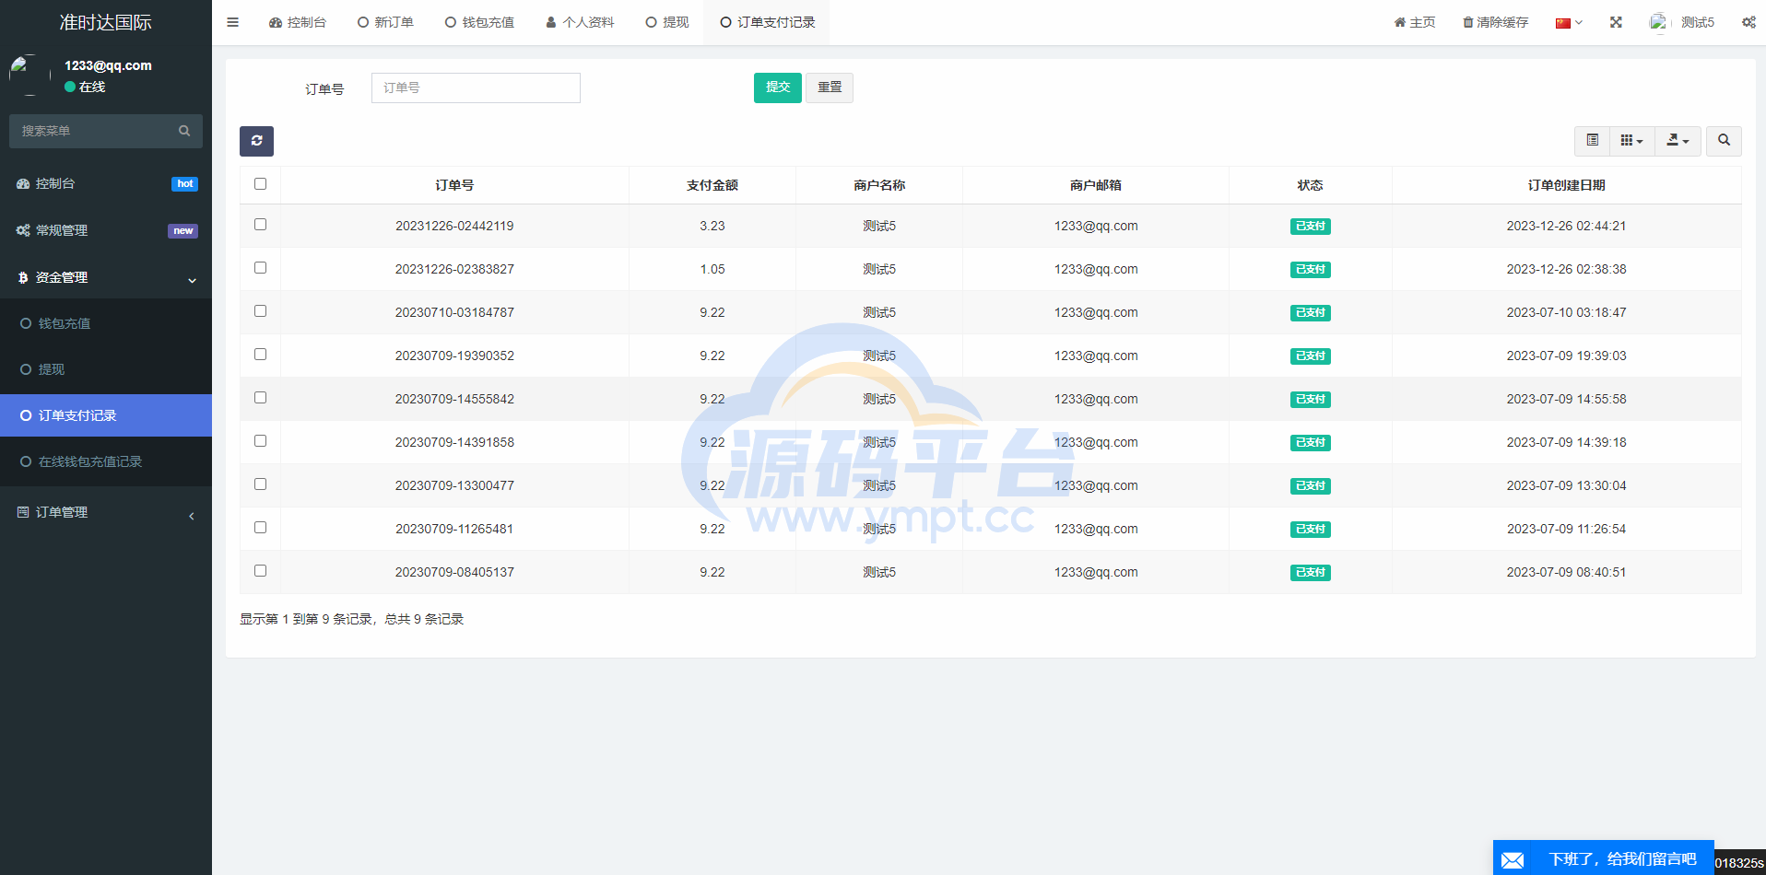Click amount 3.23 in the table
Viewport: 1766px width, 875px height.
[x=712, y=226]
